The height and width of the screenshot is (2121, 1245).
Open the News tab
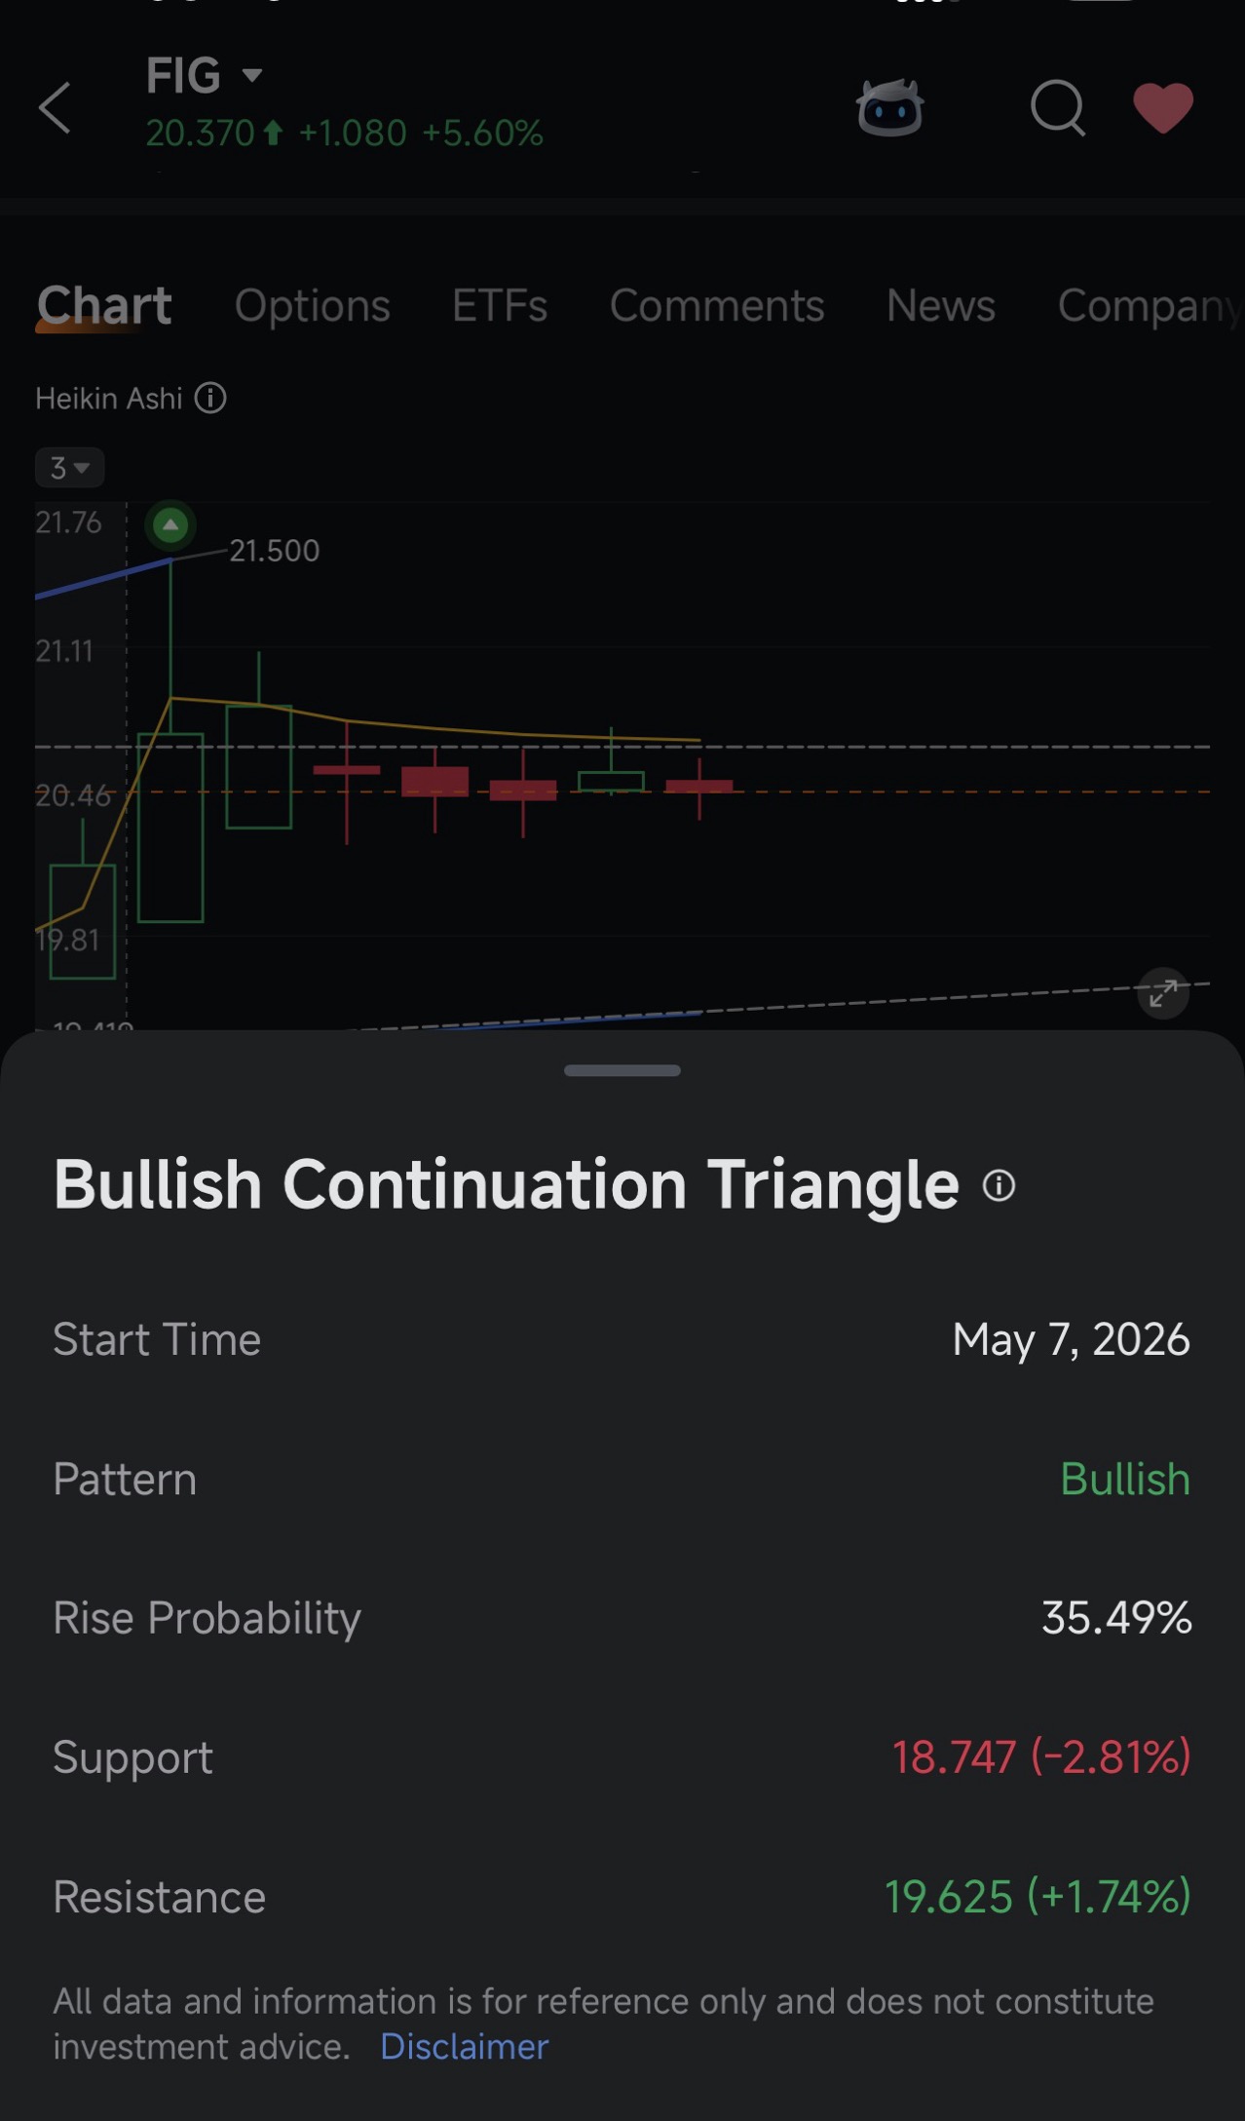[x=941, y=306]
